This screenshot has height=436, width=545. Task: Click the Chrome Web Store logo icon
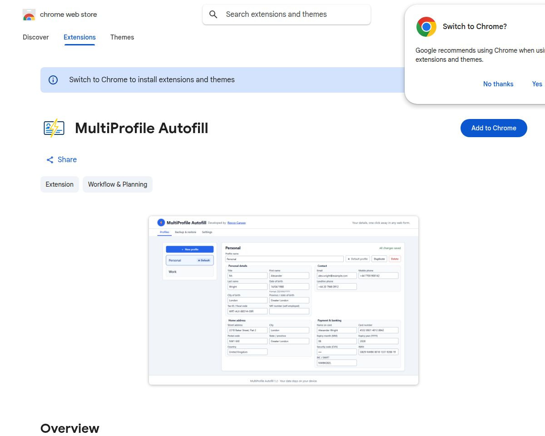coord(29,15)
